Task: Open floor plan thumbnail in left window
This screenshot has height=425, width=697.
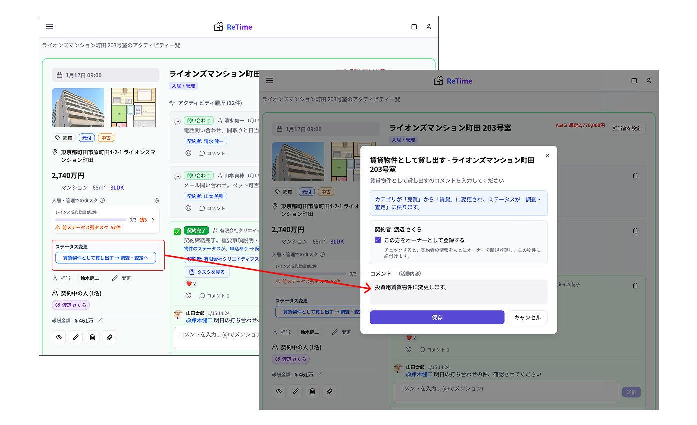Action: (x=133, y=108)
